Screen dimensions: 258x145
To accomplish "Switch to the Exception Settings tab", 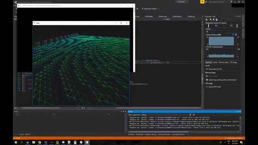I will tap(150, 134).
